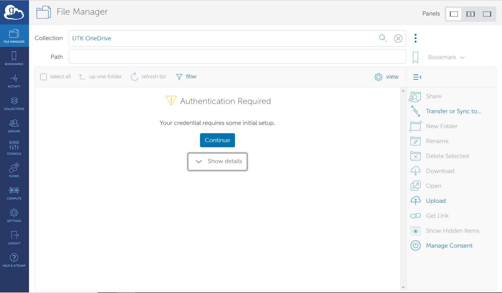Click the collection search magnifier icon
Viewport: 502px width, 293px height.
point(383,38)
